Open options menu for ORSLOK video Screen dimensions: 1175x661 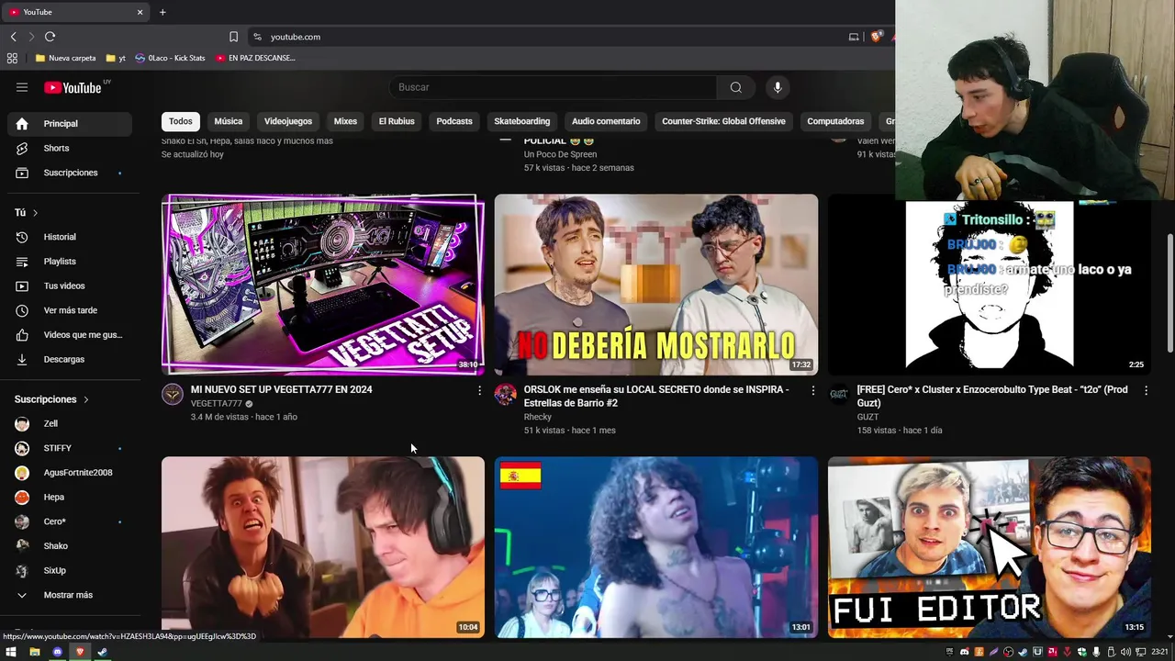812,390
